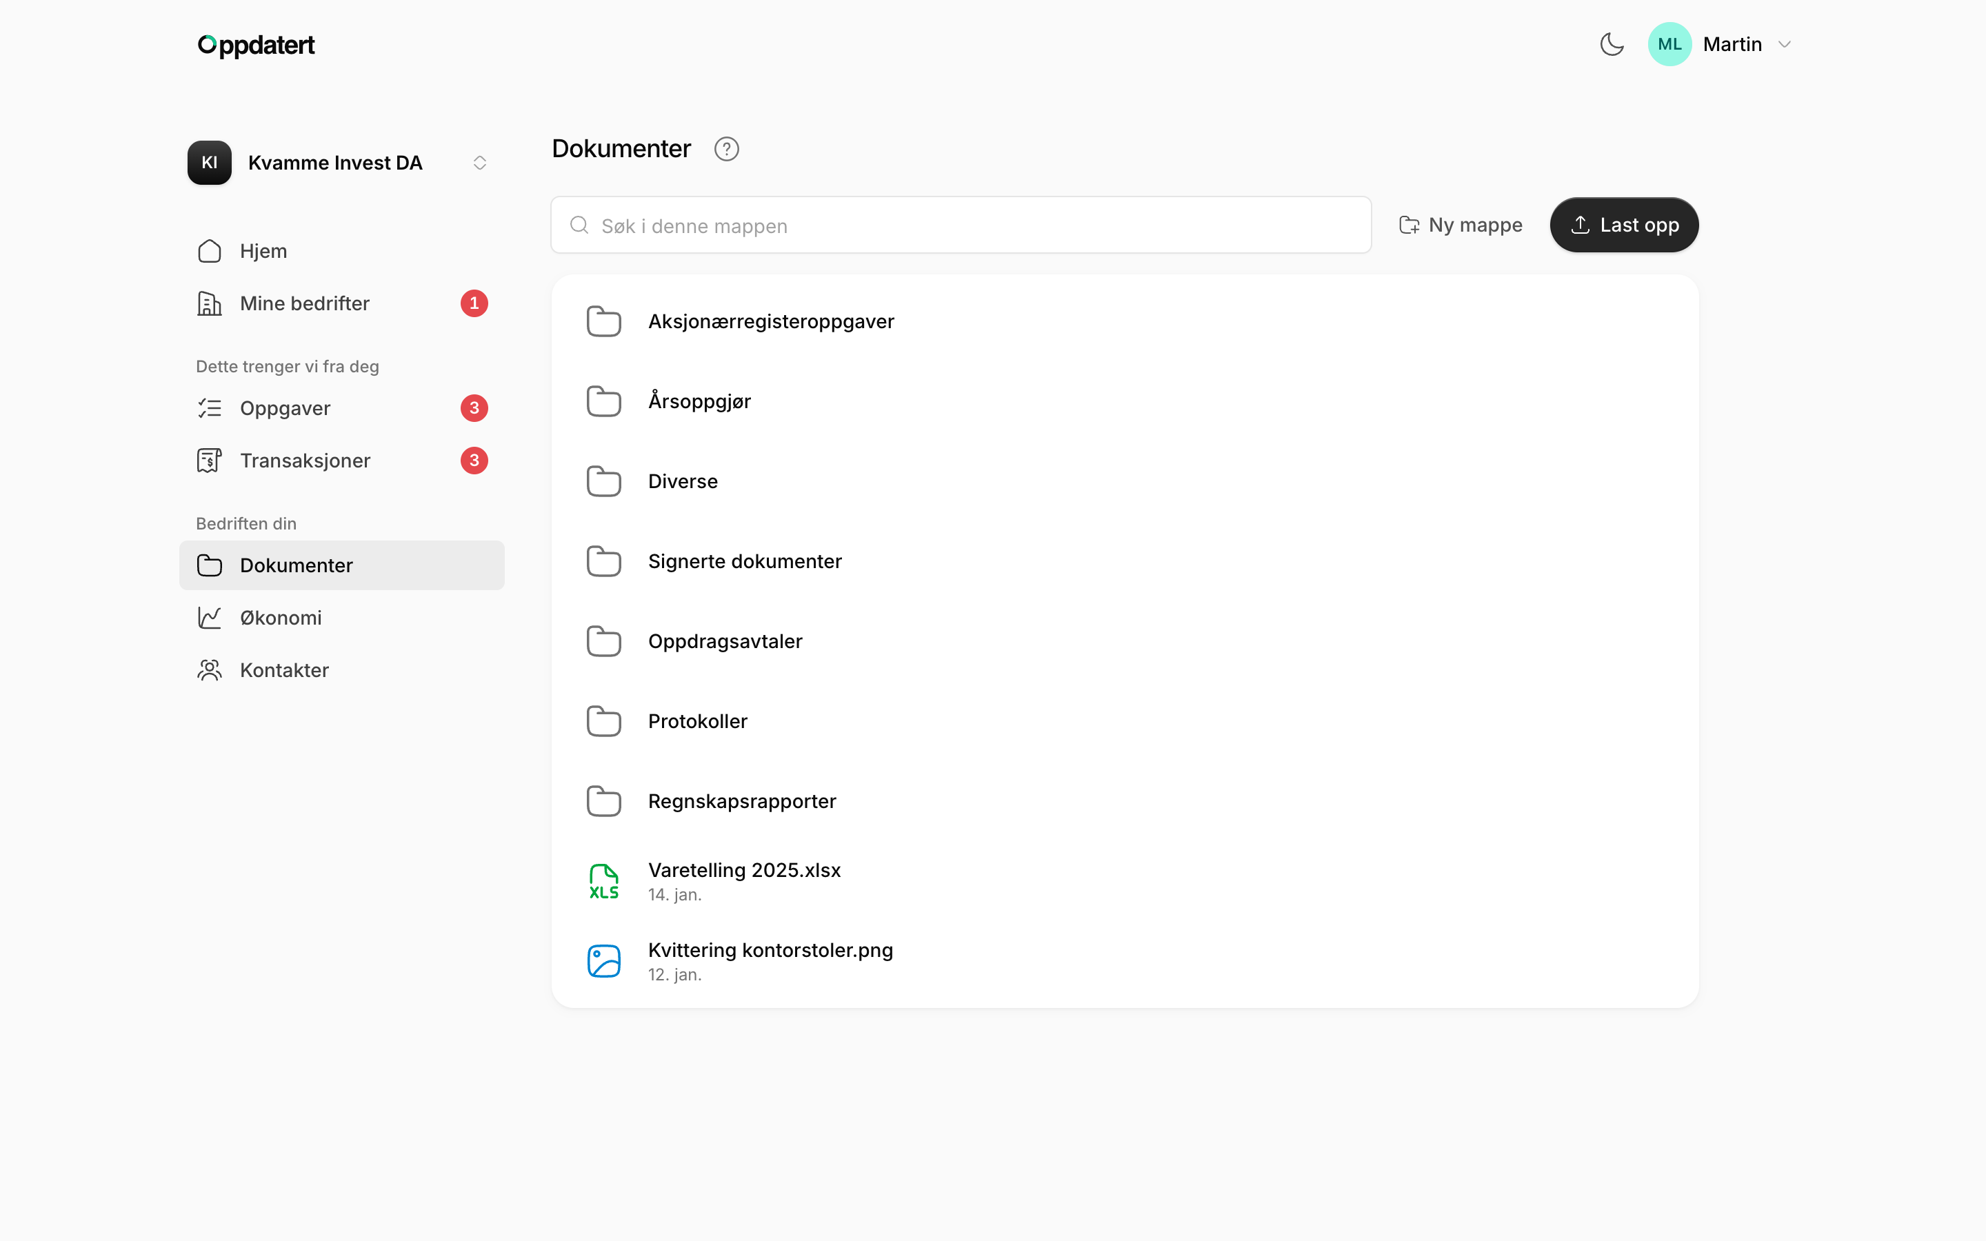Create a new folder with Ny mappe
1986x1241 pixels.
click(x=1461, y=225)
